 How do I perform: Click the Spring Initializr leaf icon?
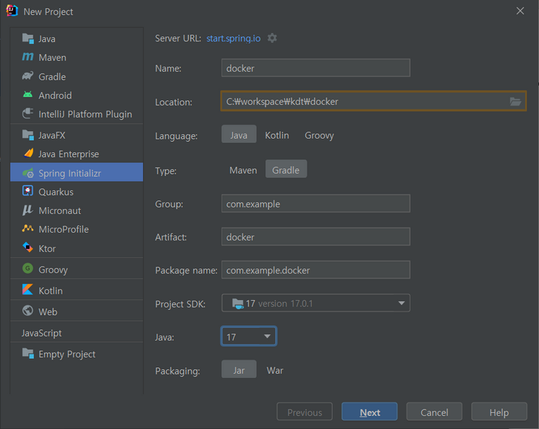click(28, 172)
